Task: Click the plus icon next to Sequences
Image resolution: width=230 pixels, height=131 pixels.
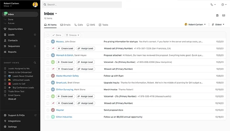Action: (35, 46)
